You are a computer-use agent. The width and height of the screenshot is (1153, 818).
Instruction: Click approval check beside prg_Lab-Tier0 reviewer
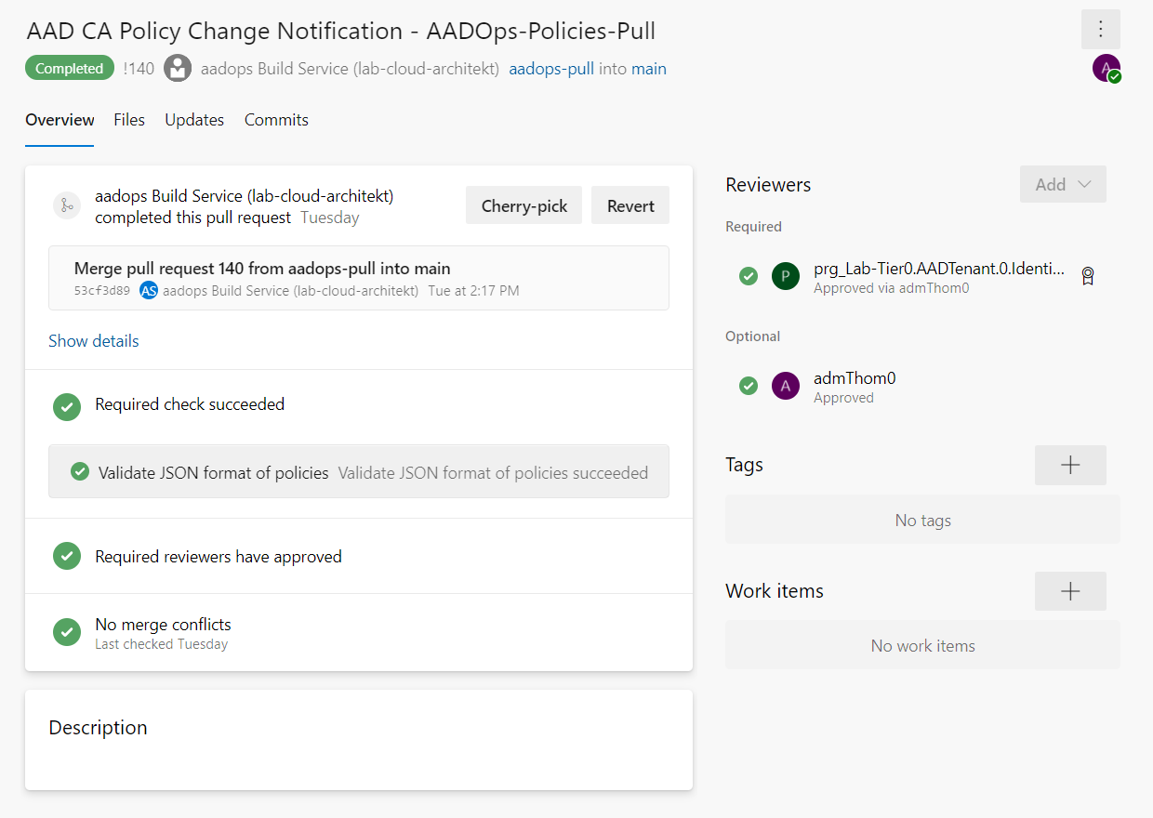tap(749, 276)
